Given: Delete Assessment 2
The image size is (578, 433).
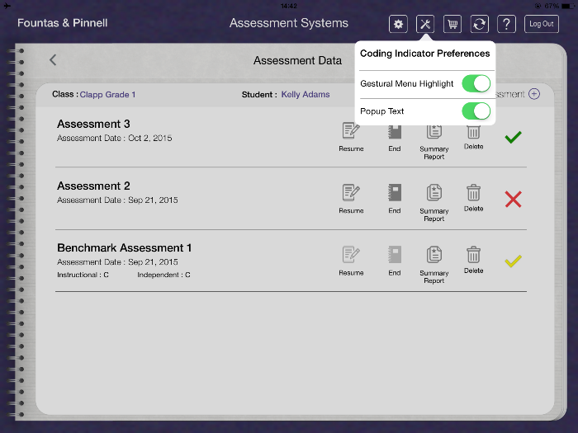Looking at the screenshot, I should pos(473,198).
